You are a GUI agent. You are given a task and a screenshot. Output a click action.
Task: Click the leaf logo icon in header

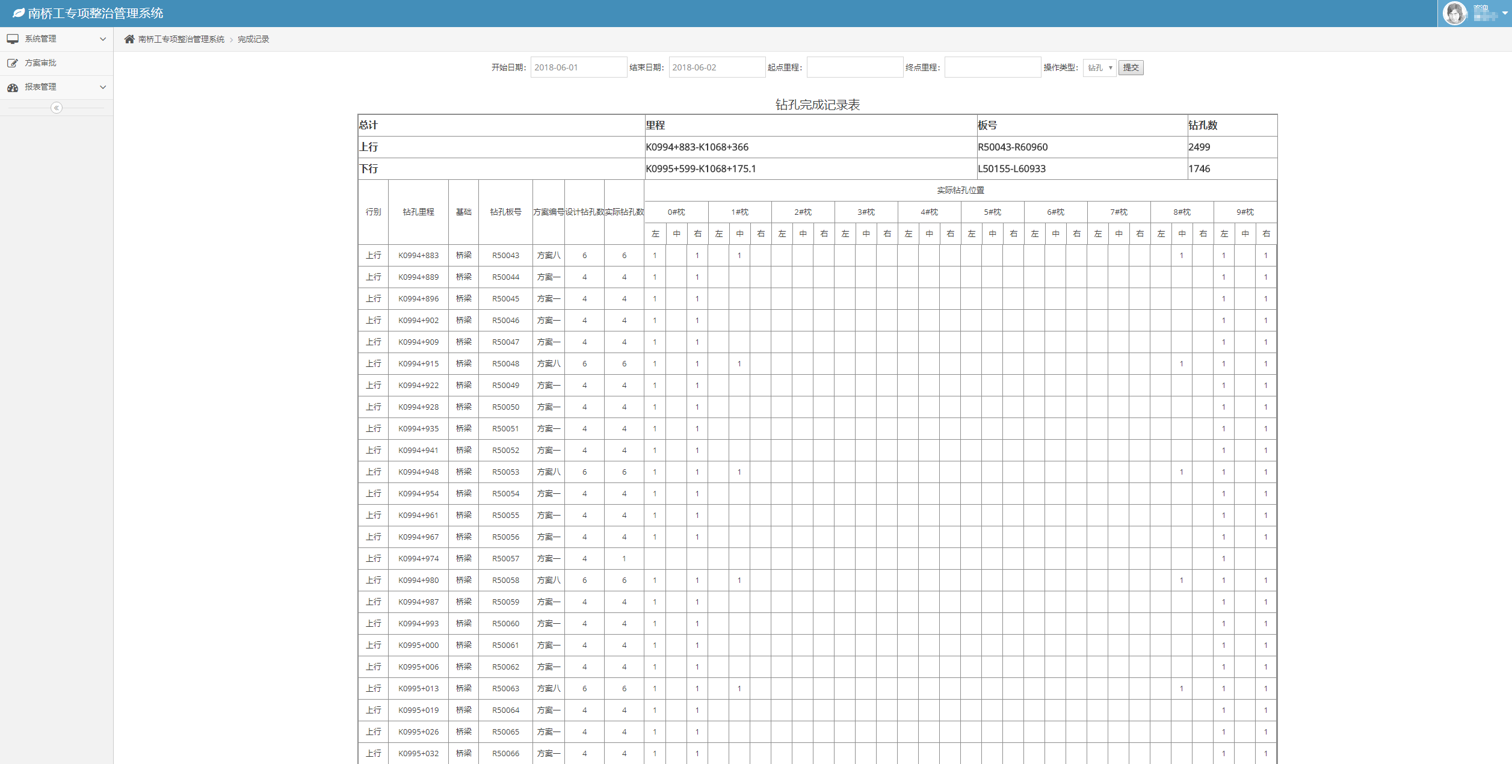[x=19, y=13]
